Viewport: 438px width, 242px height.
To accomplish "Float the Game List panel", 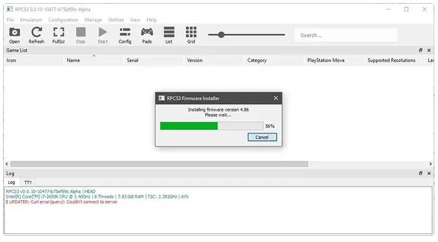I will 420,50.
